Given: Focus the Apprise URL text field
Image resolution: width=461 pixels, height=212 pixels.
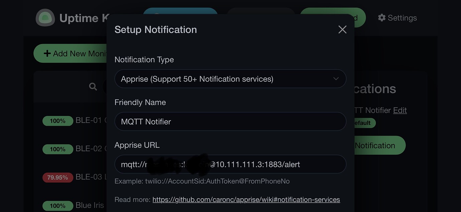Looking at the screenshot, I should (230, 164).
